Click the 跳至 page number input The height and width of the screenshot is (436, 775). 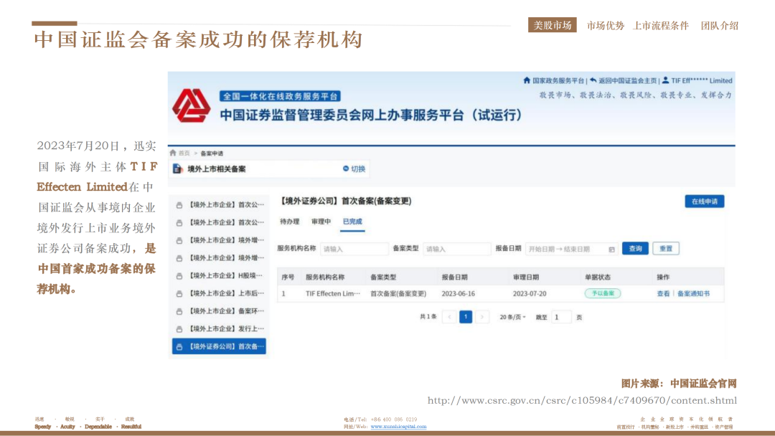click(x=561, y=317)
